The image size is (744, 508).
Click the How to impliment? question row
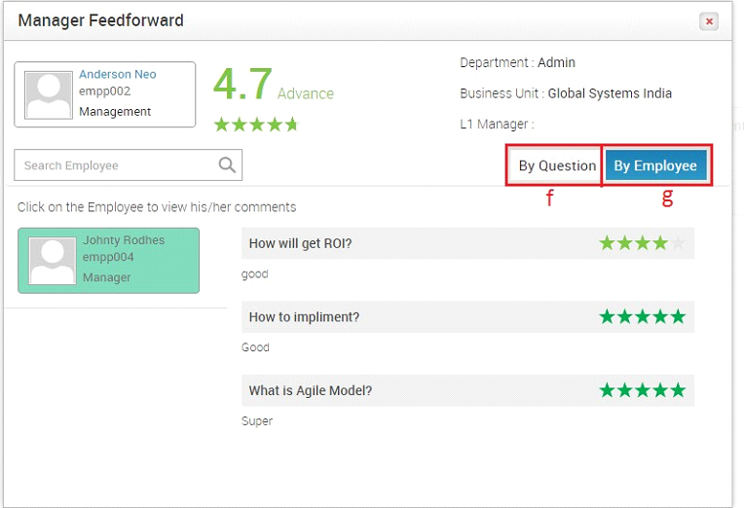tap(467, 316)
